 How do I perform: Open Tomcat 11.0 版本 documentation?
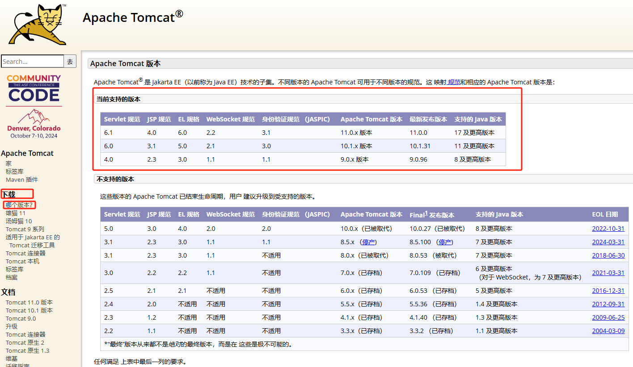[29, 302]
